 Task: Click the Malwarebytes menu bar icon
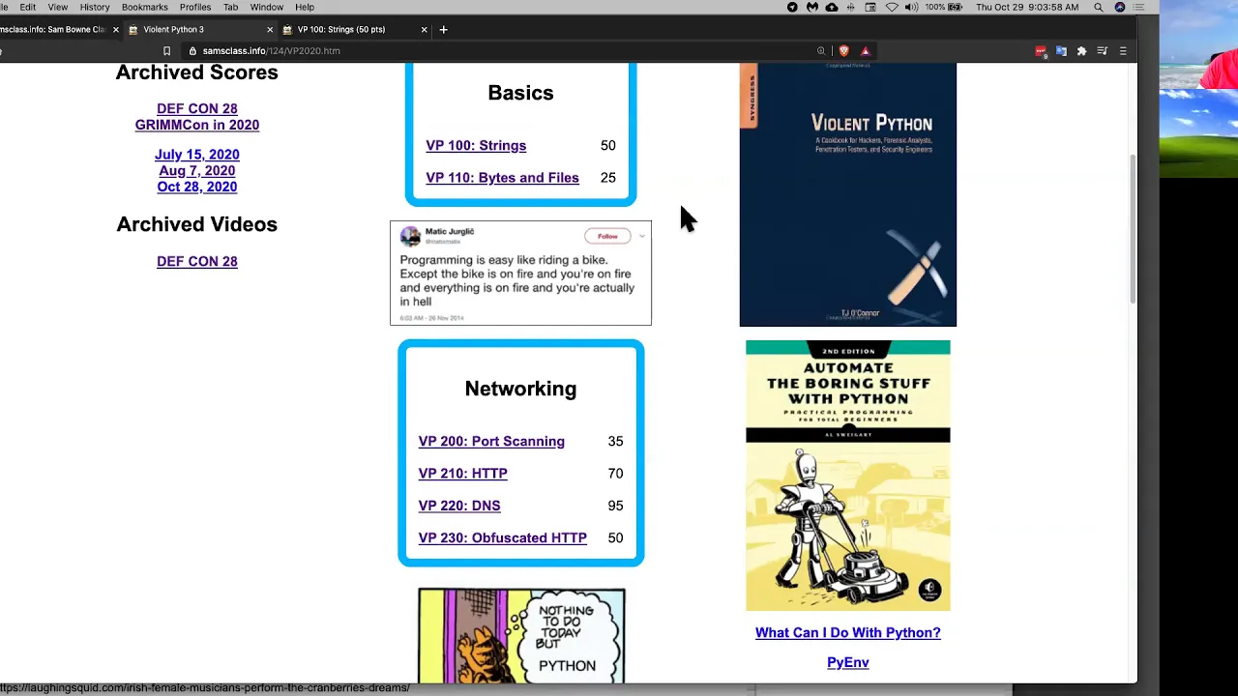[812, 7]
